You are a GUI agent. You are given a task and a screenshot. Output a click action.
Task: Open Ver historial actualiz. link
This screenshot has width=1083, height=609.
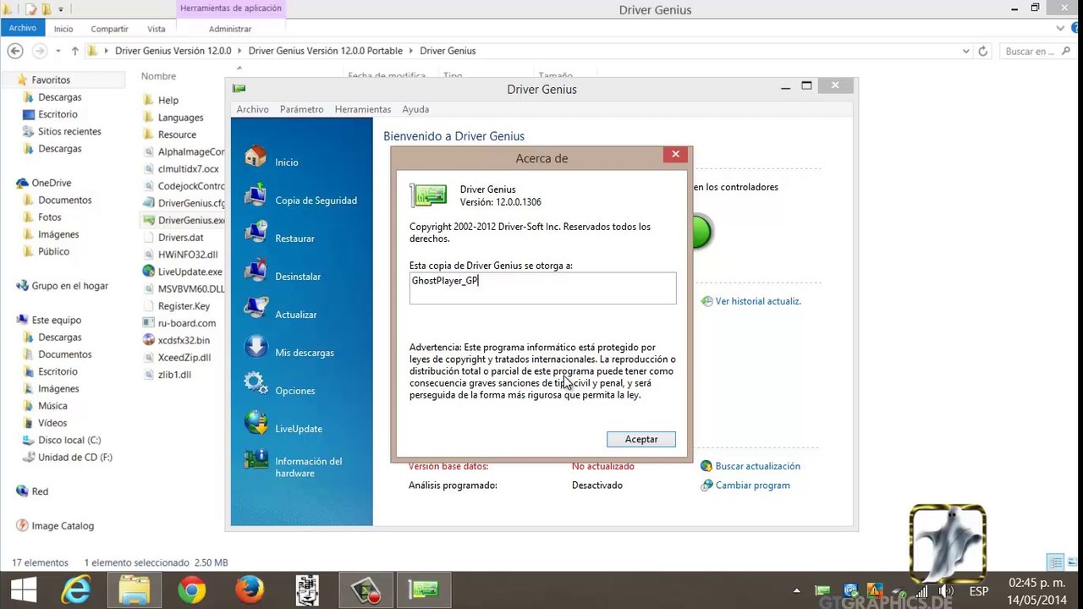758,301
